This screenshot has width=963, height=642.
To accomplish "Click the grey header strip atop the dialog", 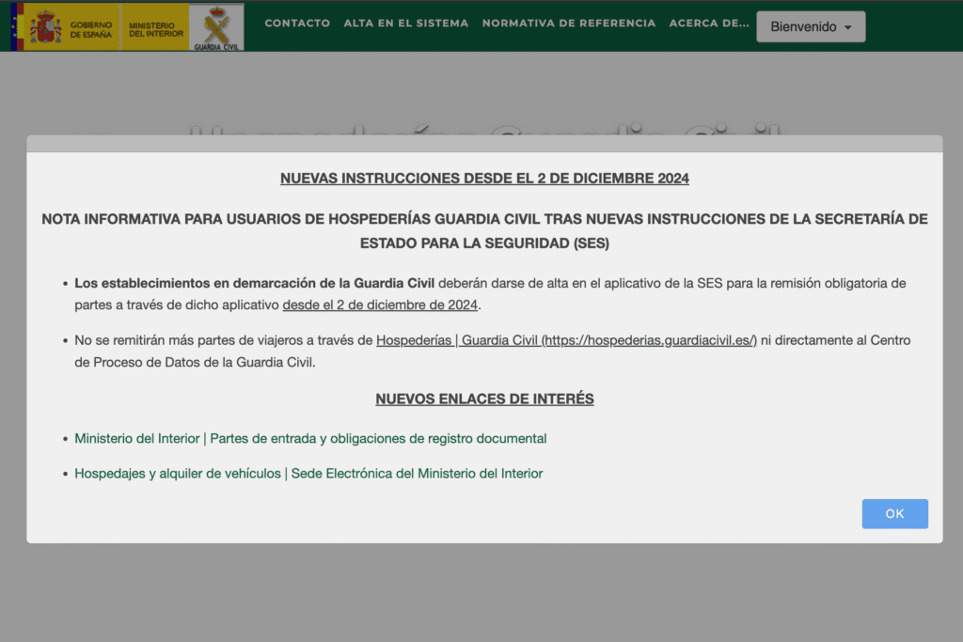I will click(x=484, y=144).
